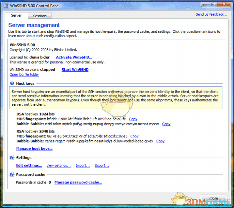Viewport: 234px width, 208px height.
Task: Open the Send us feedback link
Action: 211,14
